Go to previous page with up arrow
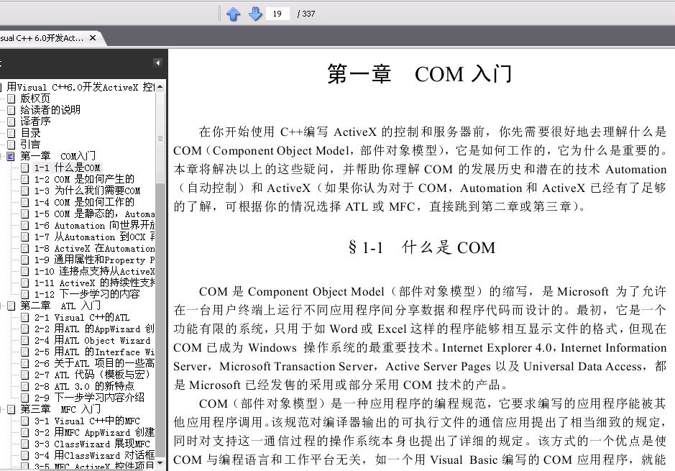 pyautogui.click(x=234, y=14)
